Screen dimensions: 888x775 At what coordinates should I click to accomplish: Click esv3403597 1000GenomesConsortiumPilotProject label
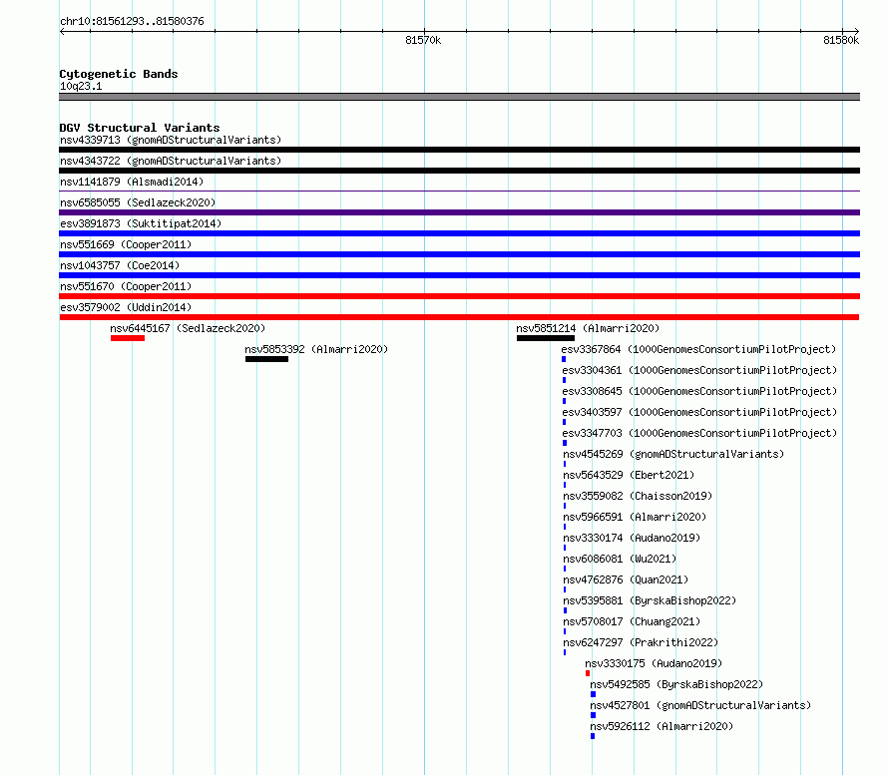[x=699, y=412]
